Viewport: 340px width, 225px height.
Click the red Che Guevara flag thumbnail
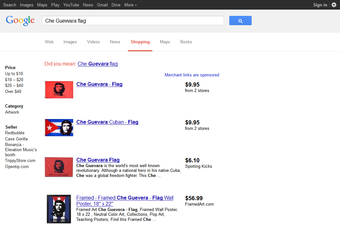point(59,90)
